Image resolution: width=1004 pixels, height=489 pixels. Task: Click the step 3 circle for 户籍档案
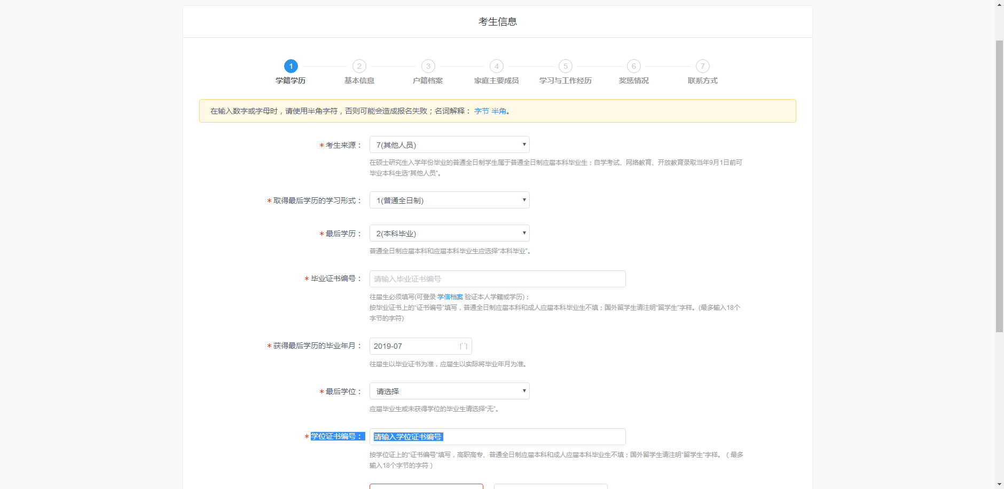[x=428, y=66]
